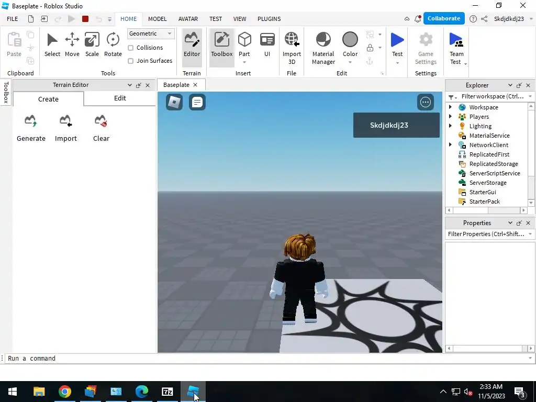Open the Terrain Editor button
The image size is (536, 402).
tap(192, 47)
